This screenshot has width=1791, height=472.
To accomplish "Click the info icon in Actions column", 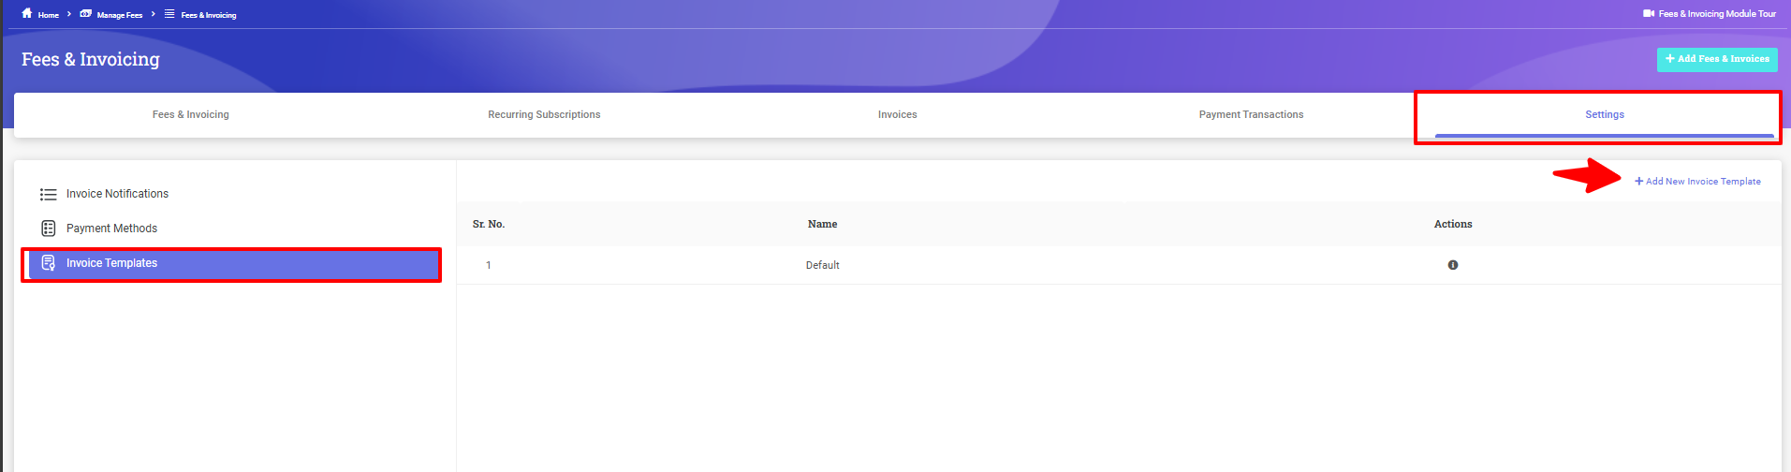I will [x=1453, y=265].
